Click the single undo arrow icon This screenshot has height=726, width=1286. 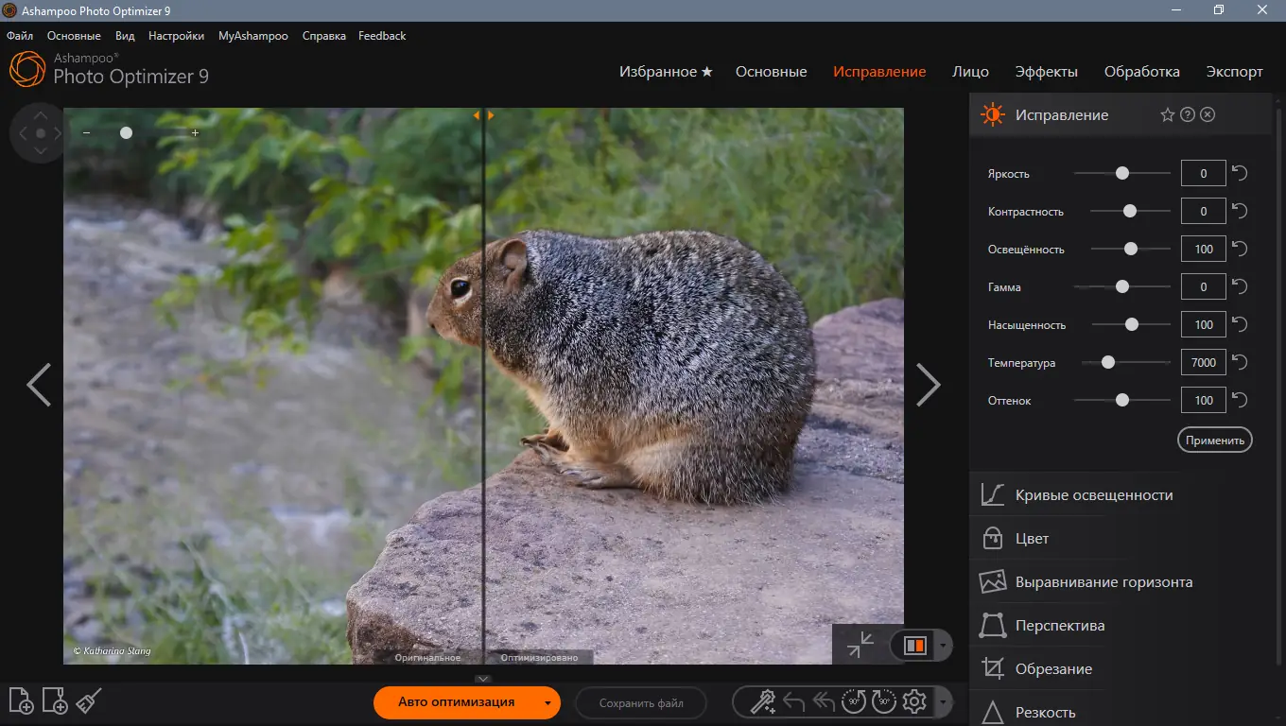pyautogui.click(x=793, y=701)
